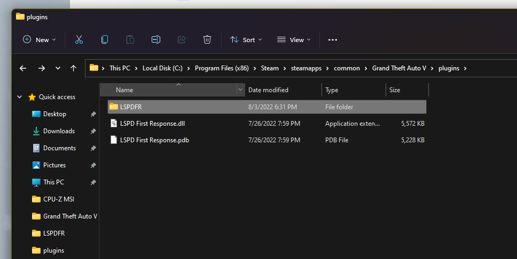This screenshot has height=259, width=517.
Task: Rename the selected item via toolbar icon
Action: click(156, 40)
